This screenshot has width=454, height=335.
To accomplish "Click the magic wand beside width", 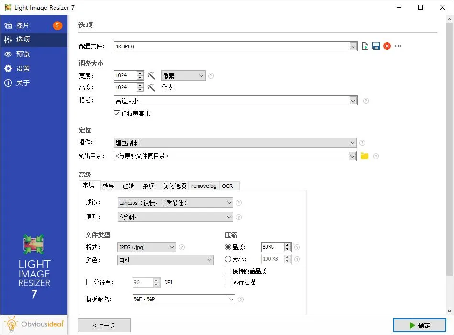I will tap(151, 76).
